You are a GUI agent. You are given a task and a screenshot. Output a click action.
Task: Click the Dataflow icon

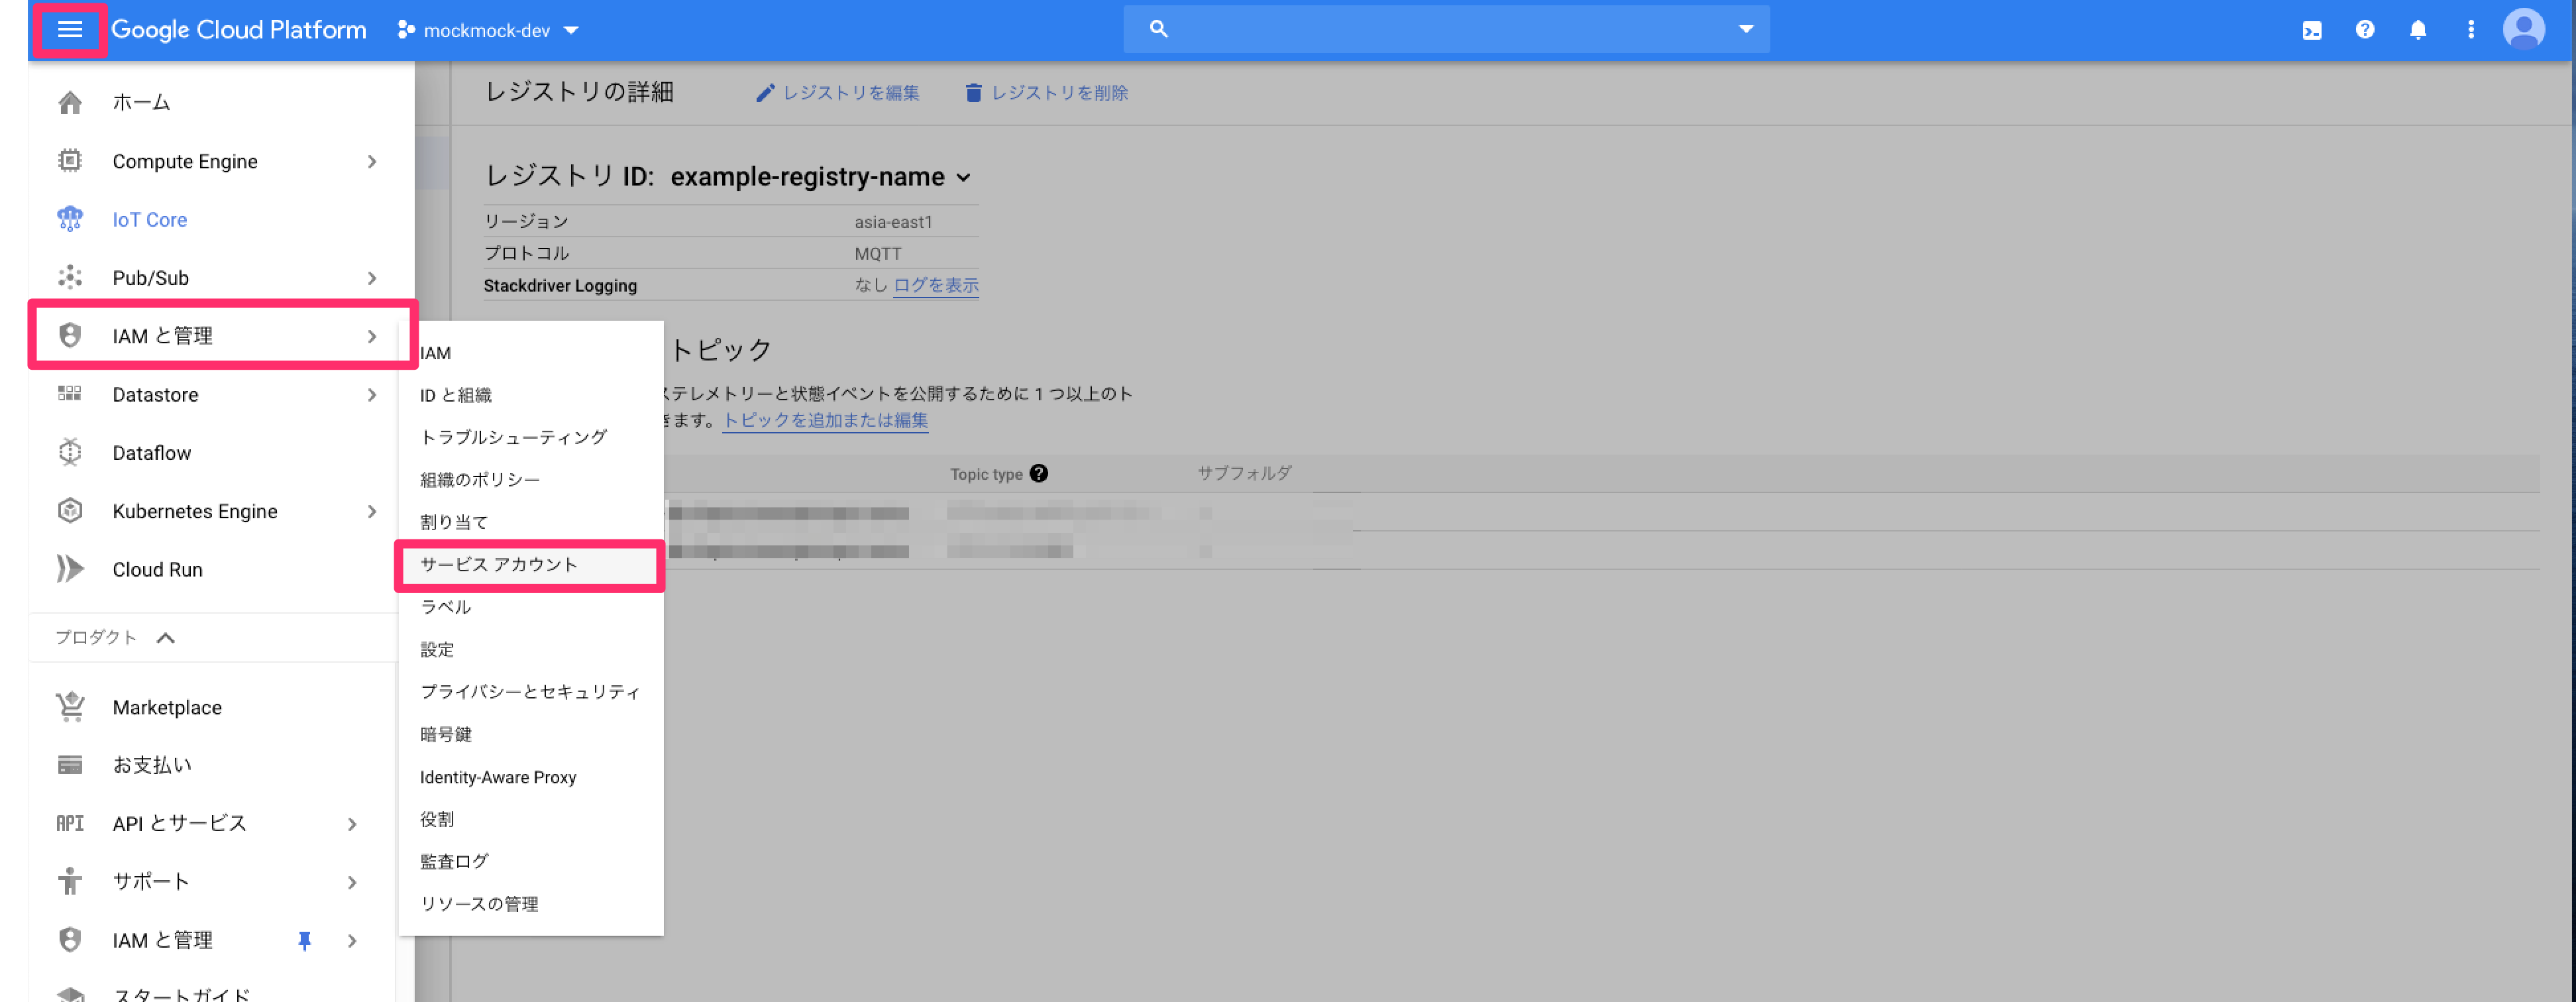point(70,452)
